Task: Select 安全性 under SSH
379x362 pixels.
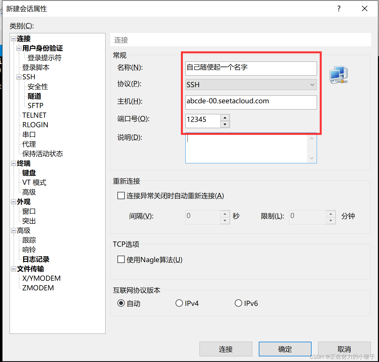Action: click(38, 87)
